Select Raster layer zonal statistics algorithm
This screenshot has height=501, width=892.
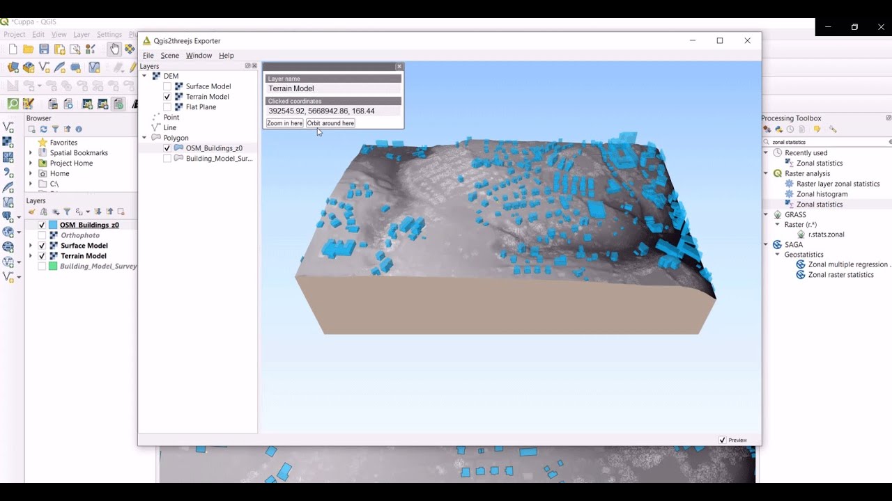(838, 184)
